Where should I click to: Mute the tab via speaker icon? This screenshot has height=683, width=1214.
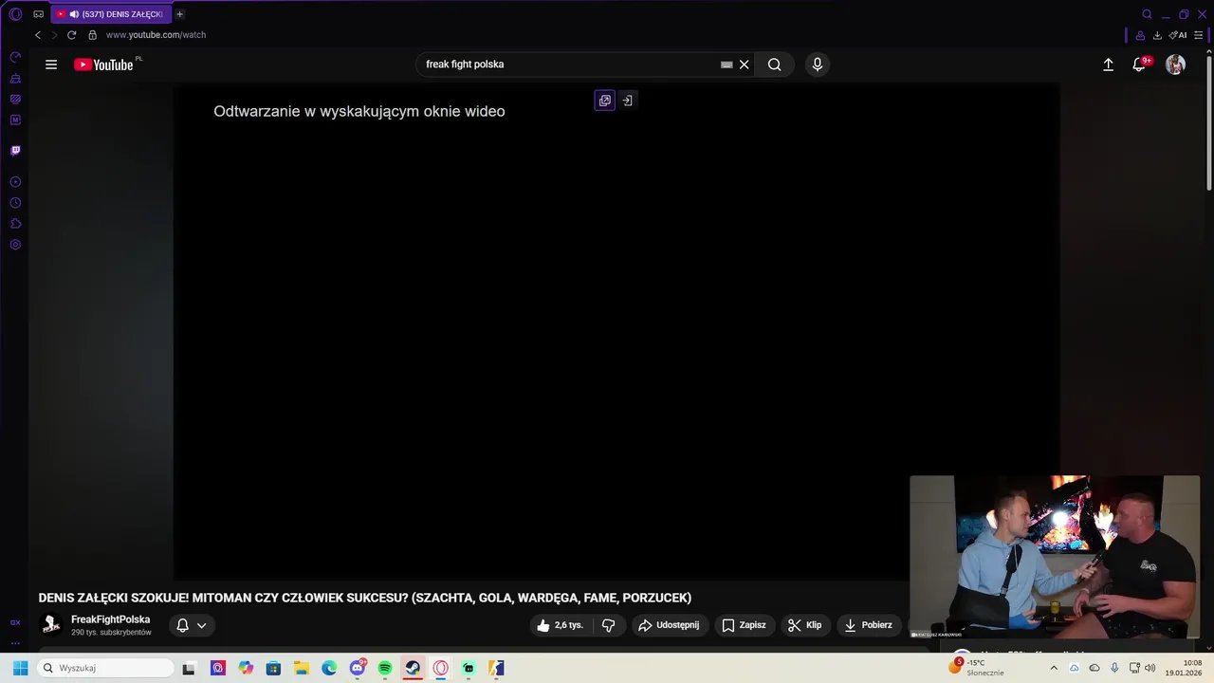pyautogui.click(x=74, y=14)
